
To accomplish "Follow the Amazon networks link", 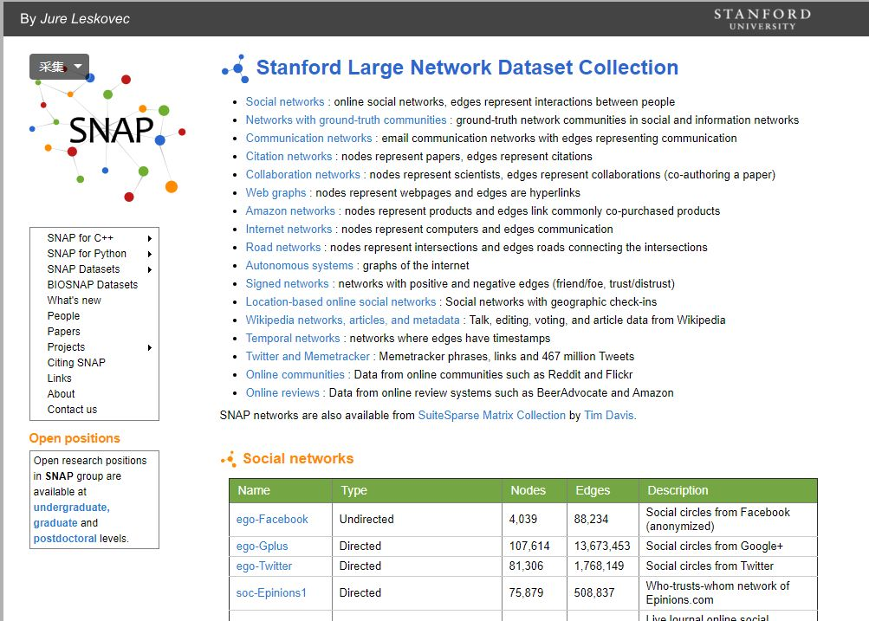I will point(290,210).
